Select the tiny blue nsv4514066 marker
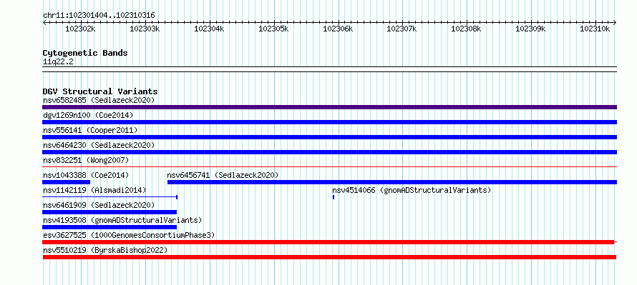The width and height of the screenshot is (637, 285). pyautogui.click(x=334, y=197)
